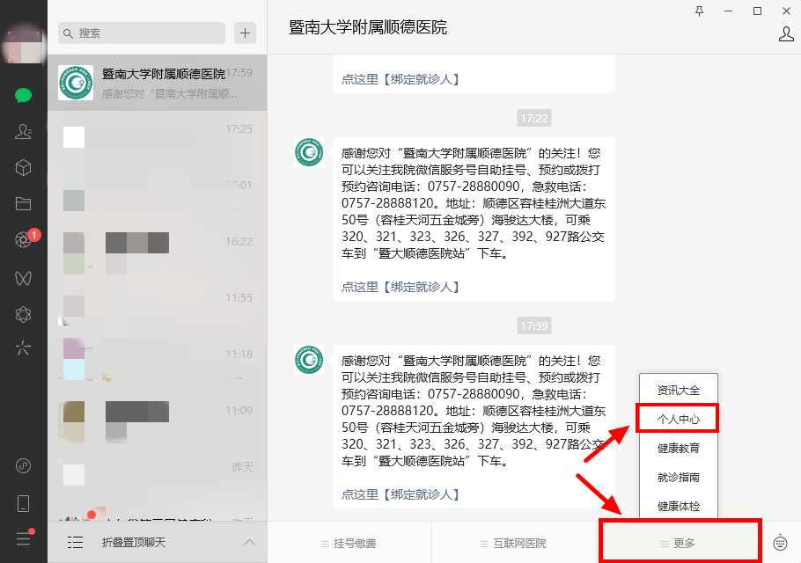Click the 17:22 timestamp in the conversation
This screenshot has height=563, width=801.
coord(533,119)
